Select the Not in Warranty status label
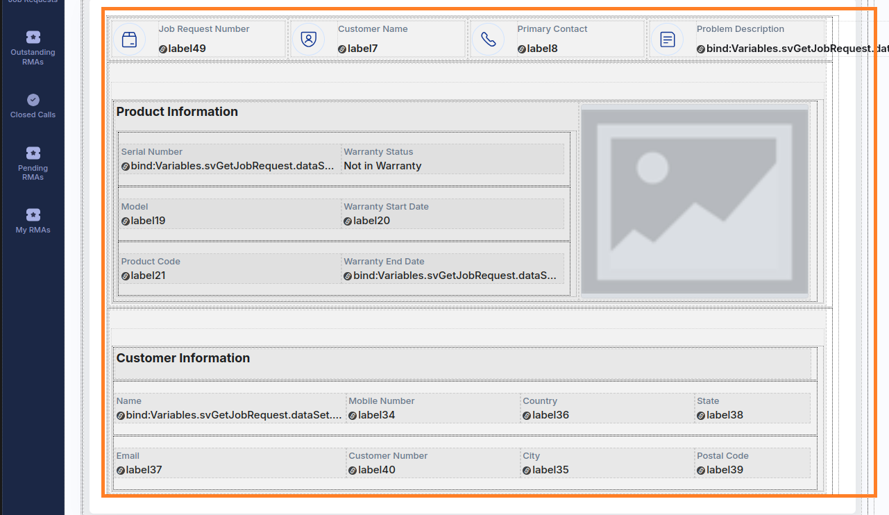 [382, 166]
